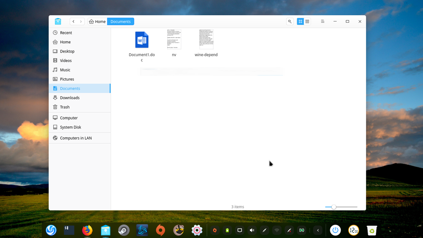Click the green system monitor tray icon
Screen dimensions: 423x238
pyautogui.click(x=302, y=230)
